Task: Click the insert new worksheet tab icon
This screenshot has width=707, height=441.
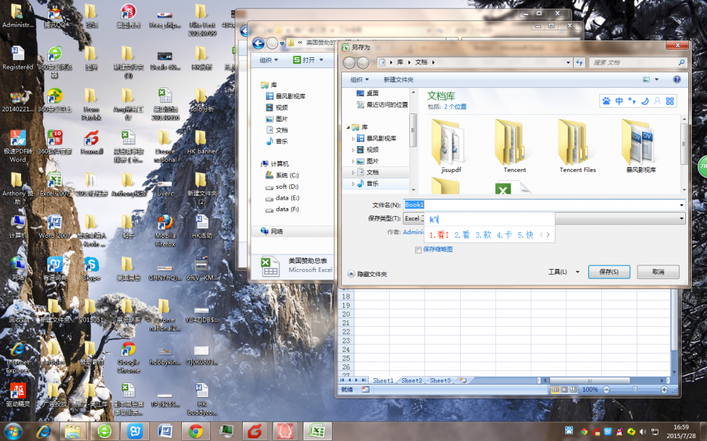Action: [463, 380]
